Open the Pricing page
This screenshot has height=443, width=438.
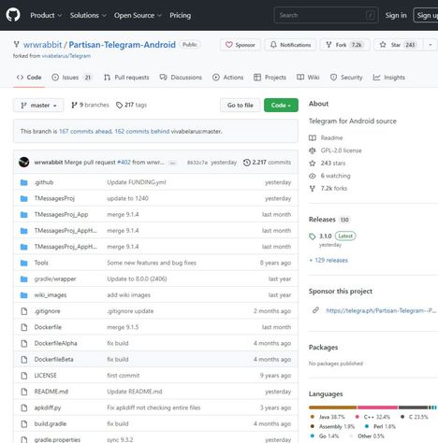tap(181, 15)
